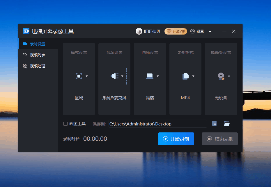
Task: Click the save path input field
Action: 158,124
